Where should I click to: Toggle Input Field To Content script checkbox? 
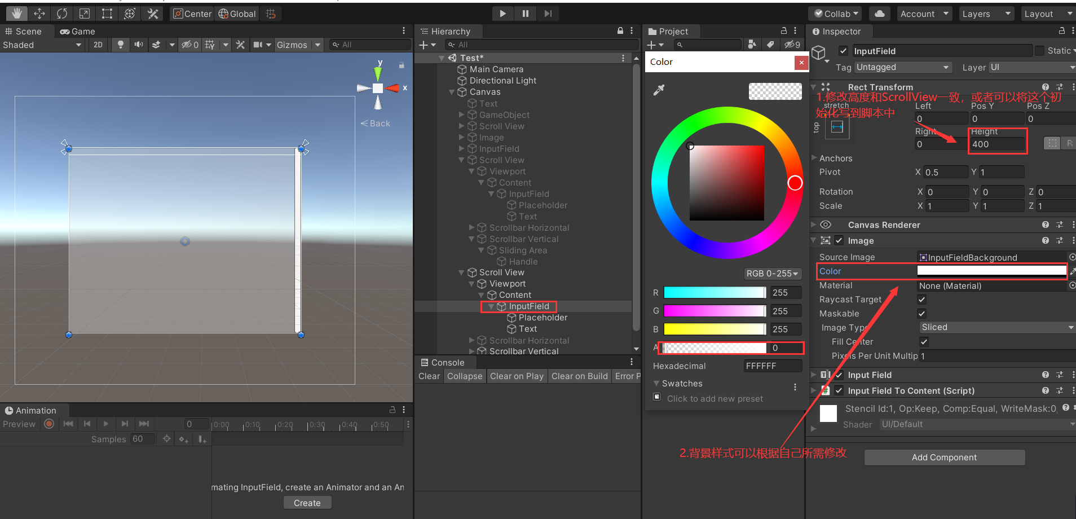coord(839,390)
